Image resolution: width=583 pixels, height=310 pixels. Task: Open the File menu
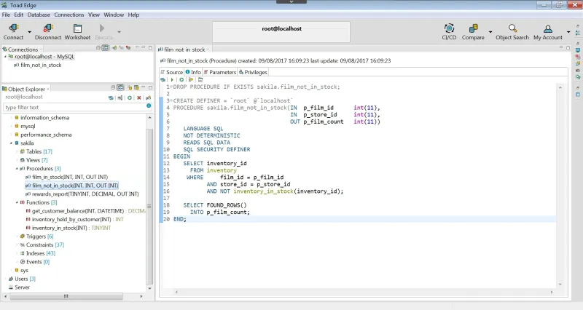(6, 15)
